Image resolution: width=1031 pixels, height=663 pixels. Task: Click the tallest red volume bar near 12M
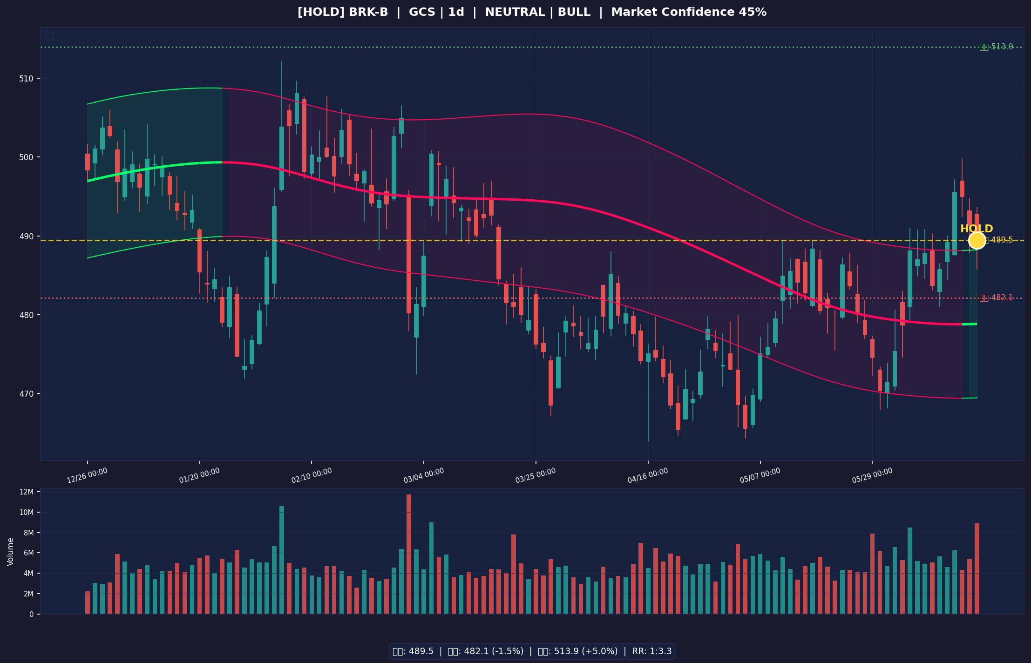pyautogui.click(x=409, y=554)
